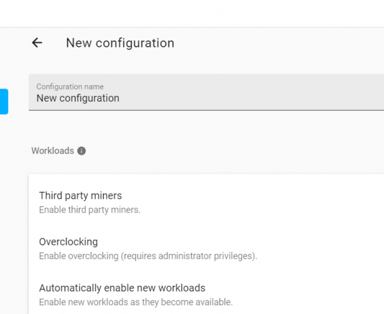Click the blue active sidebar tab
Viewport: 384px width, 314px height.
pos(4,101)
